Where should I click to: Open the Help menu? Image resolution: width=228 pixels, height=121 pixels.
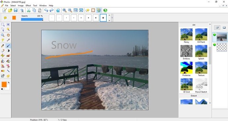[x=51, y=6]
